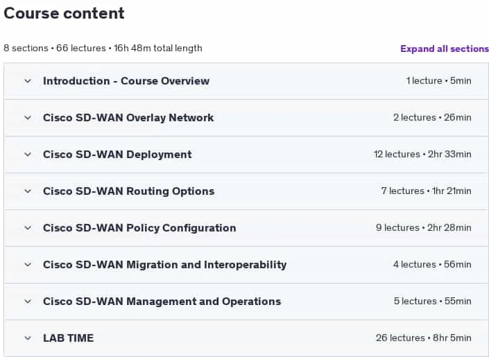Click the 12 lectures 2hr 33min label

(422, 155)
